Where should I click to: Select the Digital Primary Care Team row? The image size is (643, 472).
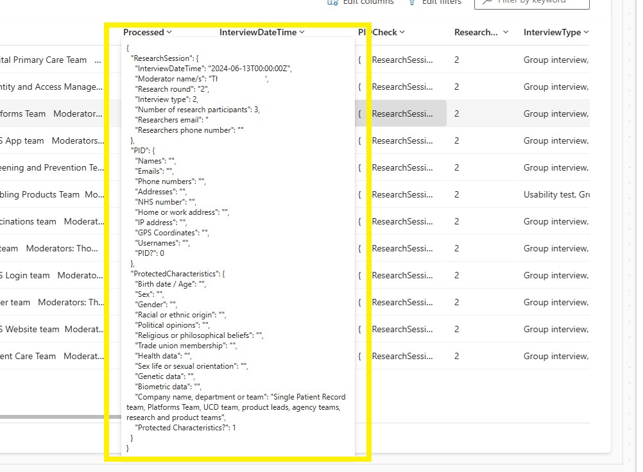pyautogui.click(x=44, y=60)
